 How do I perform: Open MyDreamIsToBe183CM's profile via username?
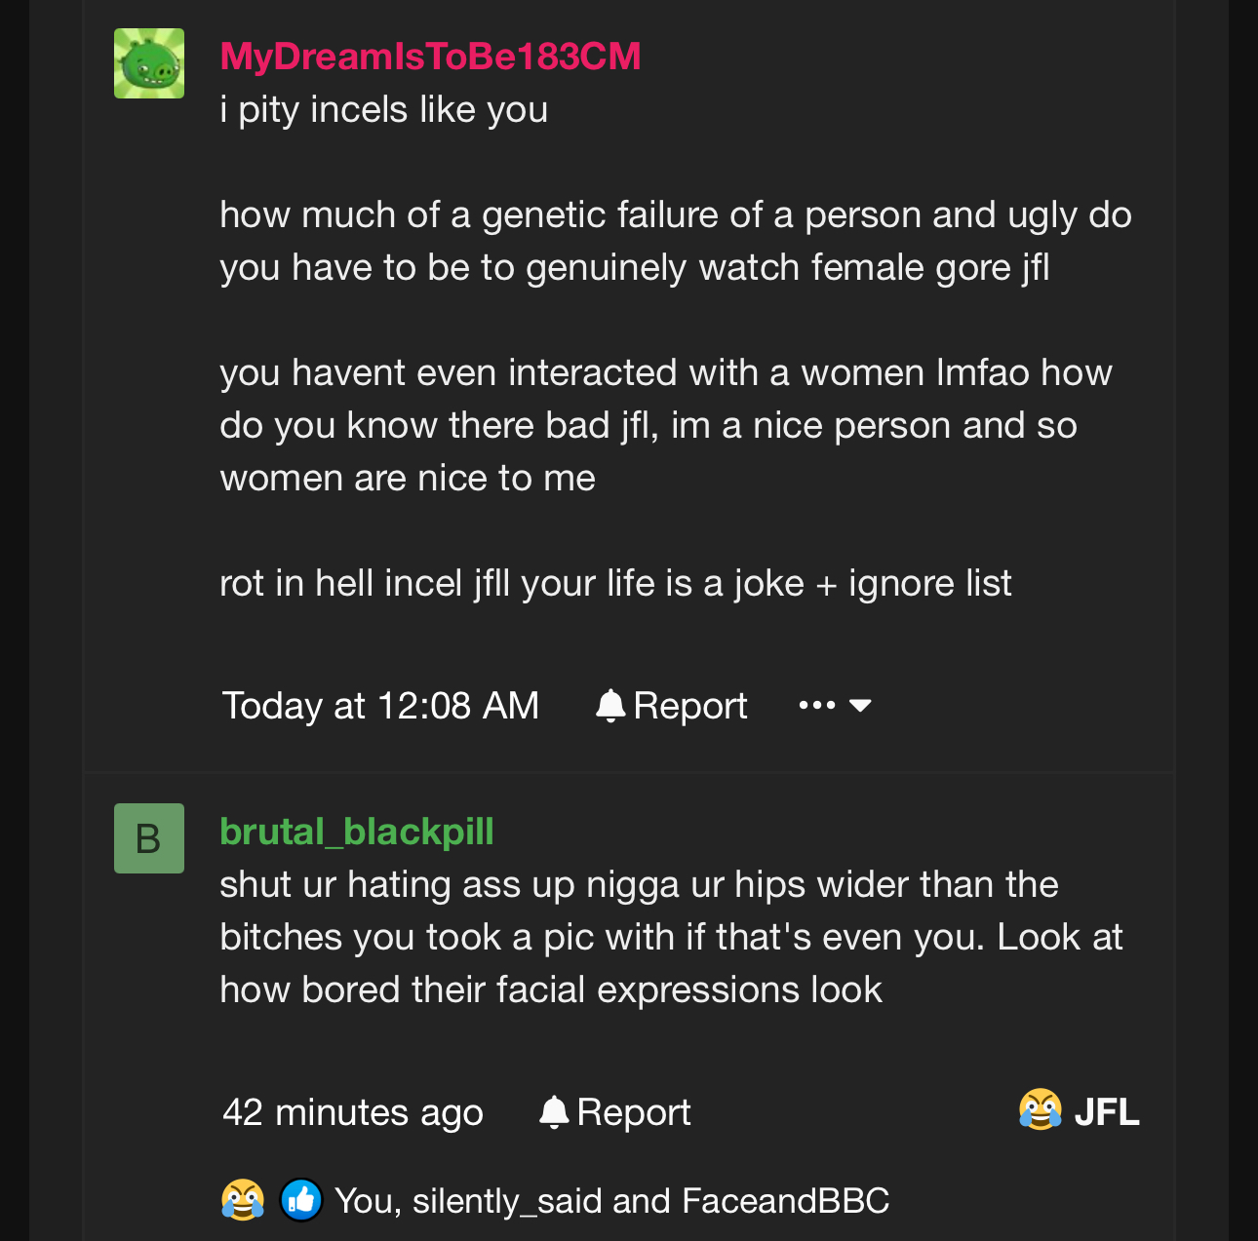pos(430,57)
